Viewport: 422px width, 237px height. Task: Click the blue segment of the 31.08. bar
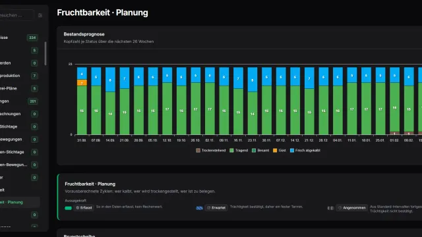coord(82,73)
